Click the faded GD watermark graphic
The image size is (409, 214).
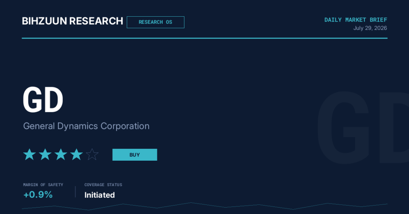tap(363, 128)
